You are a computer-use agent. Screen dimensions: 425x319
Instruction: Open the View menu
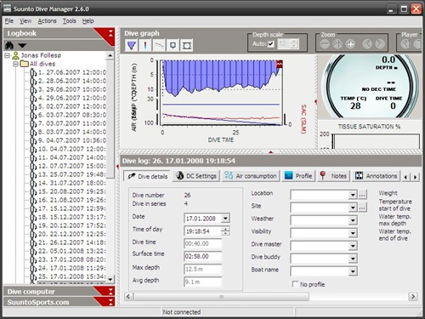pyautogui.click(x=25, y=21)
